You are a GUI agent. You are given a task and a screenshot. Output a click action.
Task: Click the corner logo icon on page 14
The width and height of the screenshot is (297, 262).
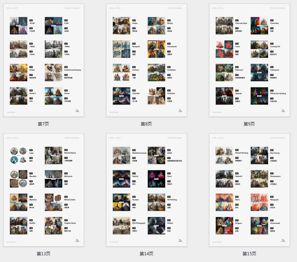click(x=180, y=241)
